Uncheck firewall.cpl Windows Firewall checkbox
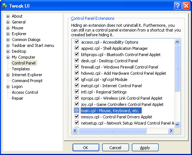The height and width of the screenshot is (155, 192). [77, 67]
